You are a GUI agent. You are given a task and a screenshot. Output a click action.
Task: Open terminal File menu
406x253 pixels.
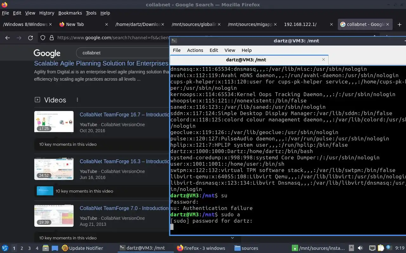click(177, 50)
